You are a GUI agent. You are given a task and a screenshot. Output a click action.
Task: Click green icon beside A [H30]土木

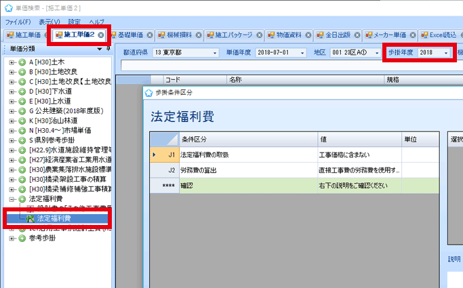click(22, 62)
